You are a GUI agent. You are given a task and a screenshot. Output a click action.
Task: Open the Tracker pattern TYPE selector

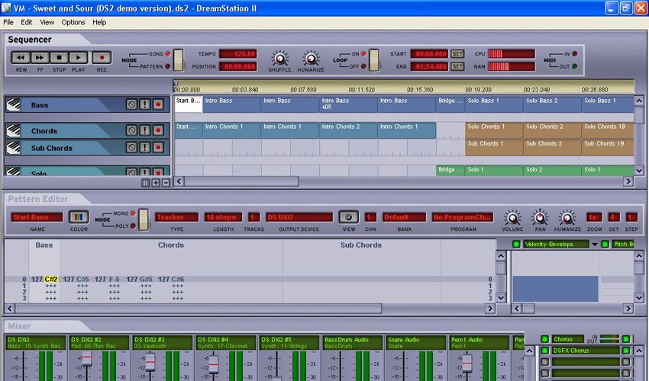pos(176,217)
